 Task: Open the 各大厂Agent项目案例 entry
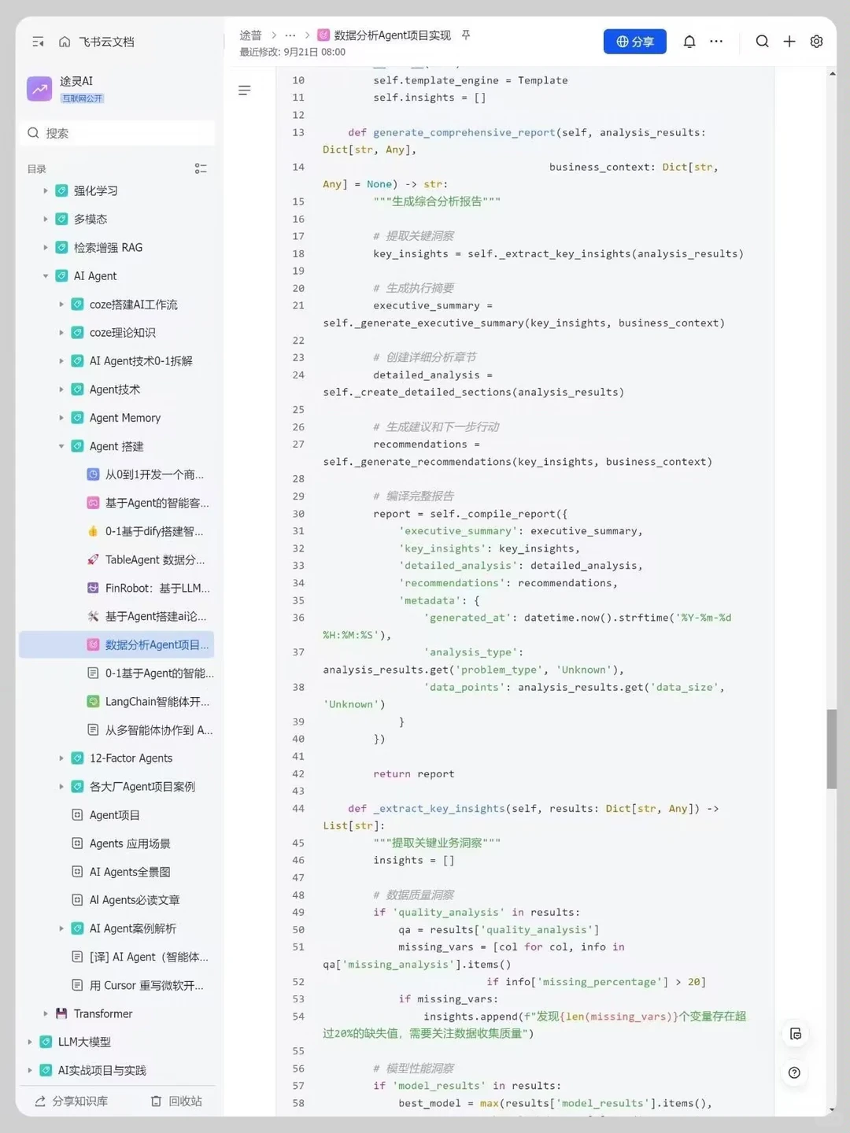tap(142, 787)
